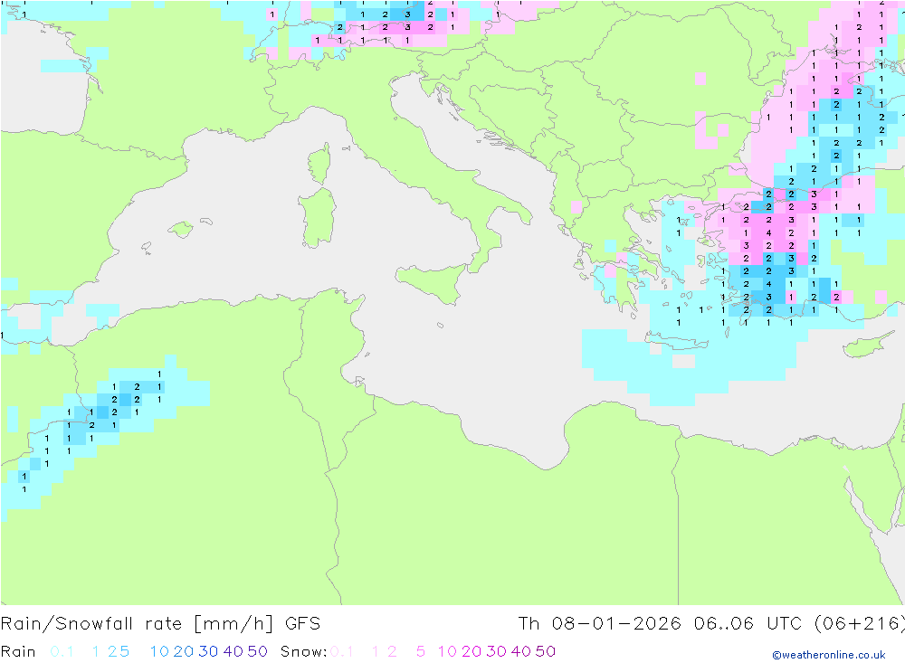The image size is (905, 663).
Task: Click the "Snow:" legend label
Action: click(x=303, y=651)
